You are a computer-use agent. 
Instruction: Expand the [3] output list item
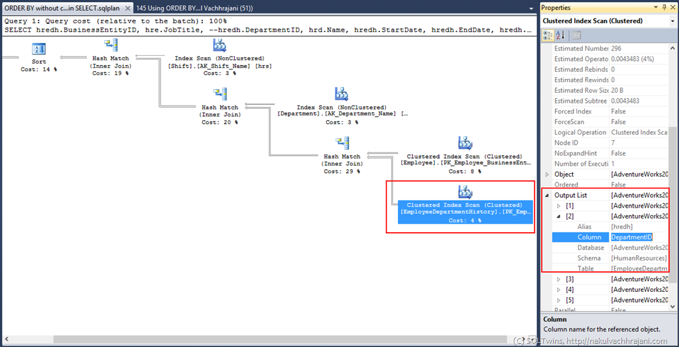558,279
